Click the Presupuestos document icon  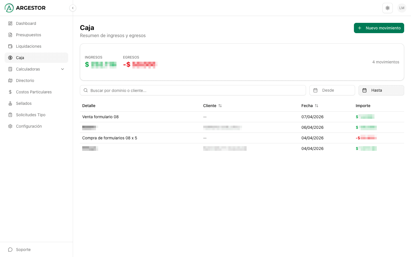pyautogui.click(x=10, y=35)
